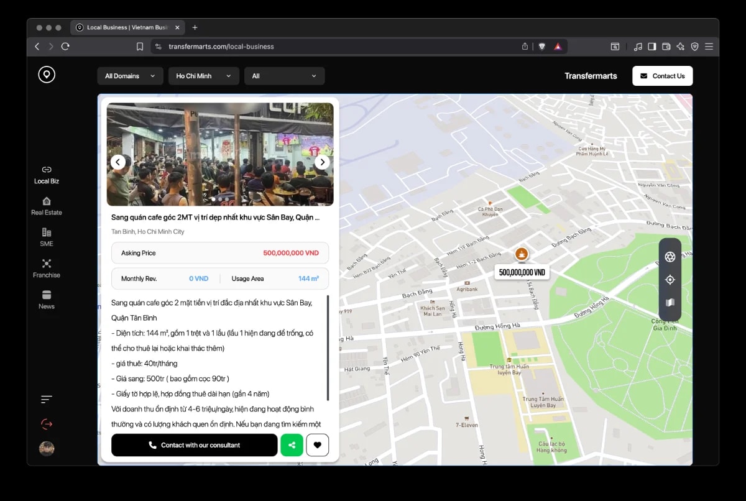Open the green share options for the listing

point(292,444)
